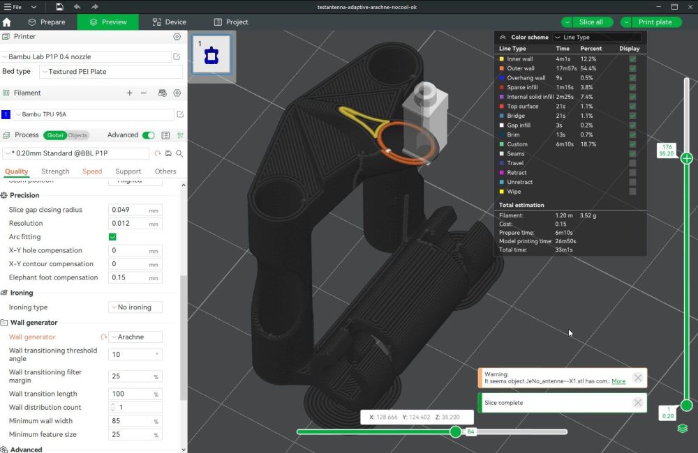
Task: Hide Seams in the preview
Action: click(x=632, y=153)
